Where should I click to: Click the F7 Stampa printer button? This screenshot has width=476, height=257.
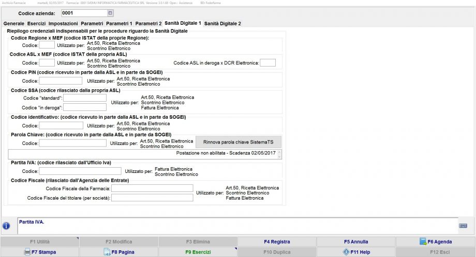click(40, 252)
